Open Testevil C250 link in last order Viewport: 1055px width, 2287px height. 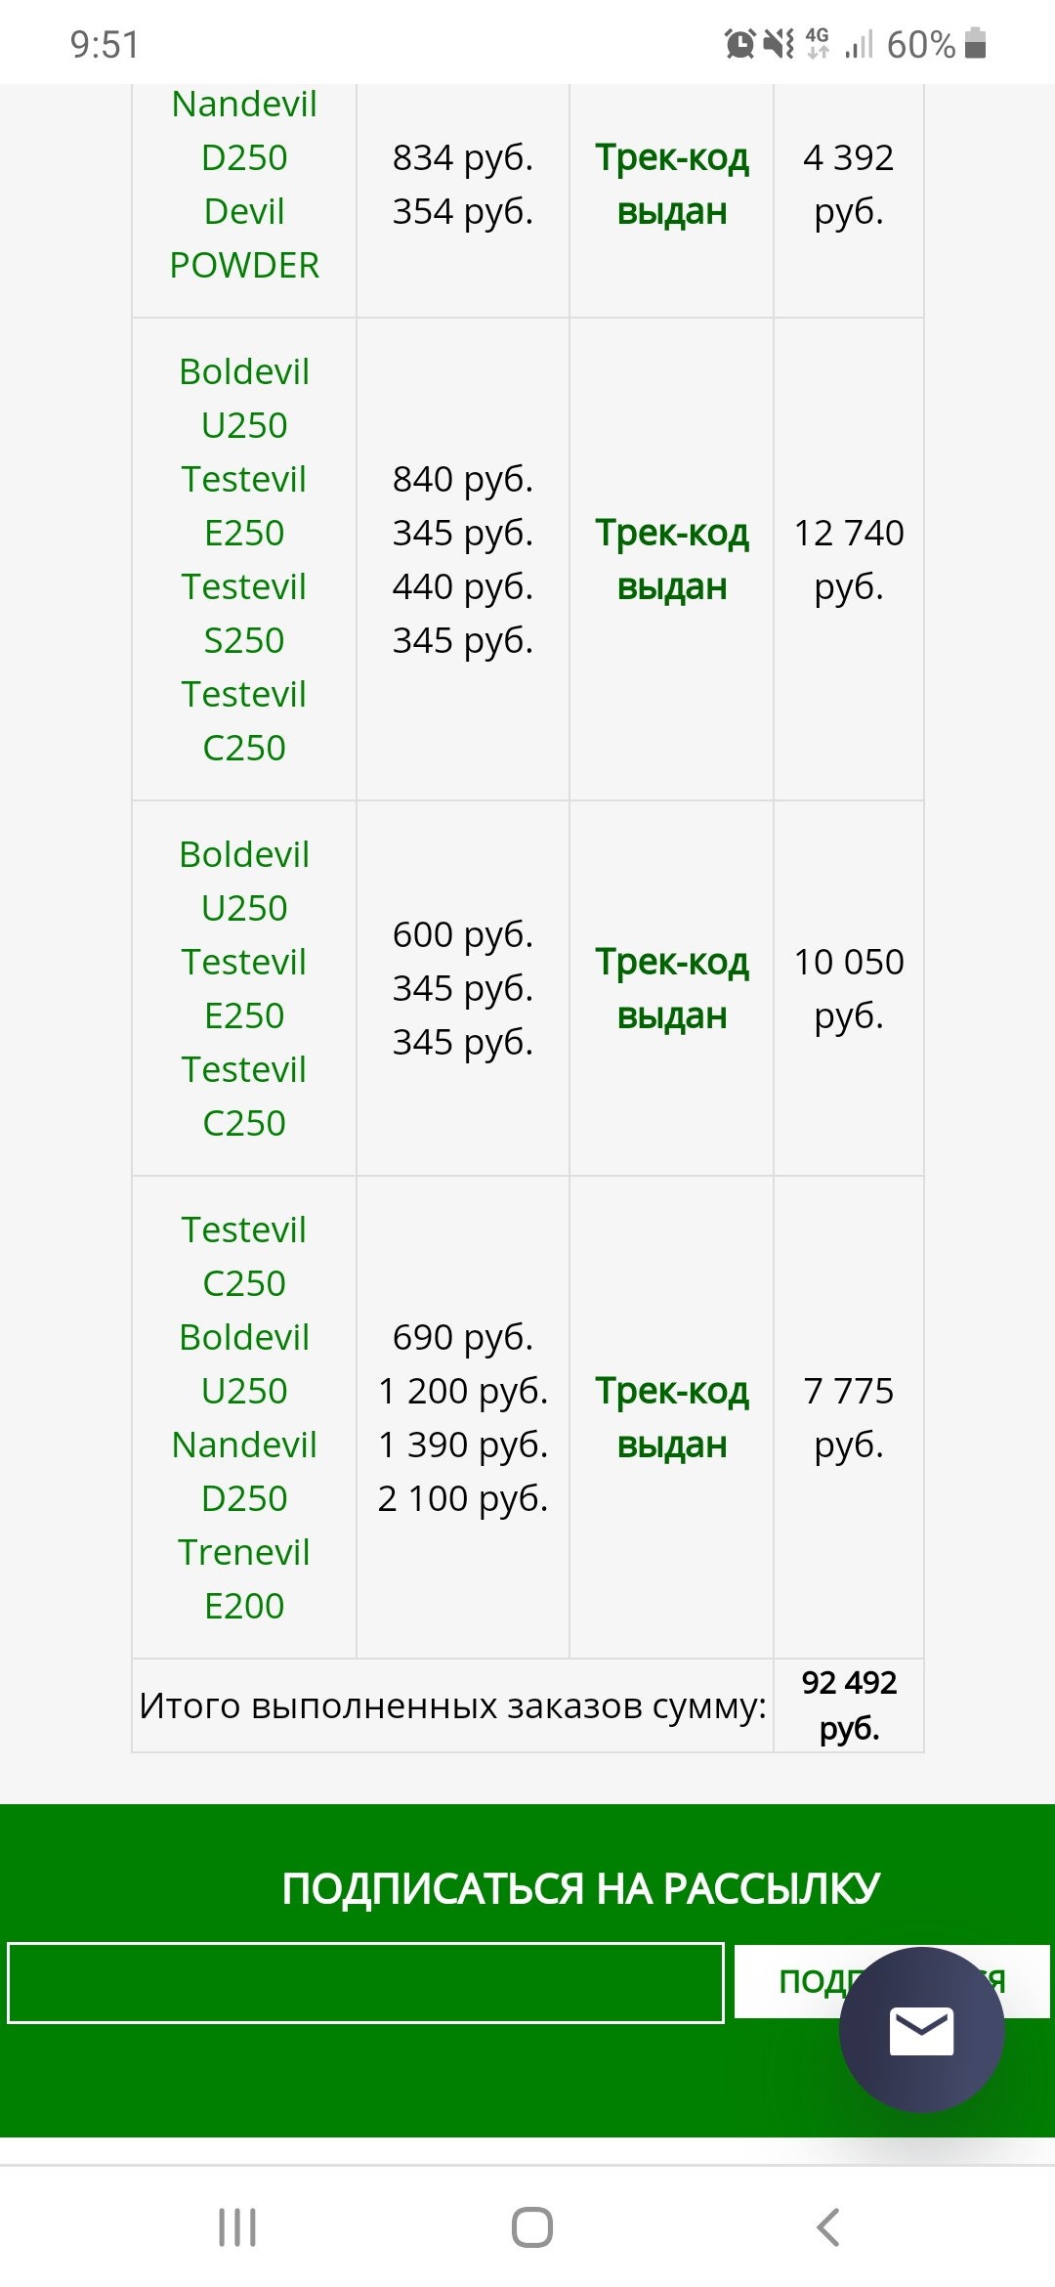244,1256
